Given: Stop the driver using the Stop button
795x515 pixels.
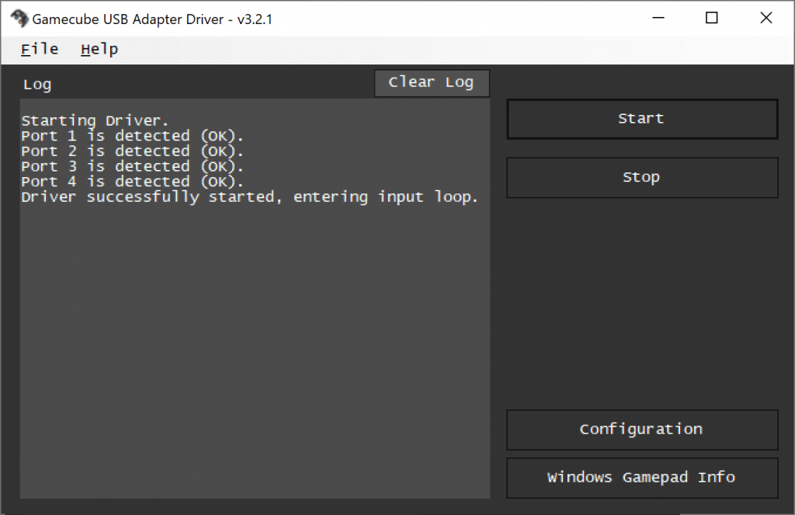Looking at the screenshot, I should pyautogui.click(x=641, y=178).
